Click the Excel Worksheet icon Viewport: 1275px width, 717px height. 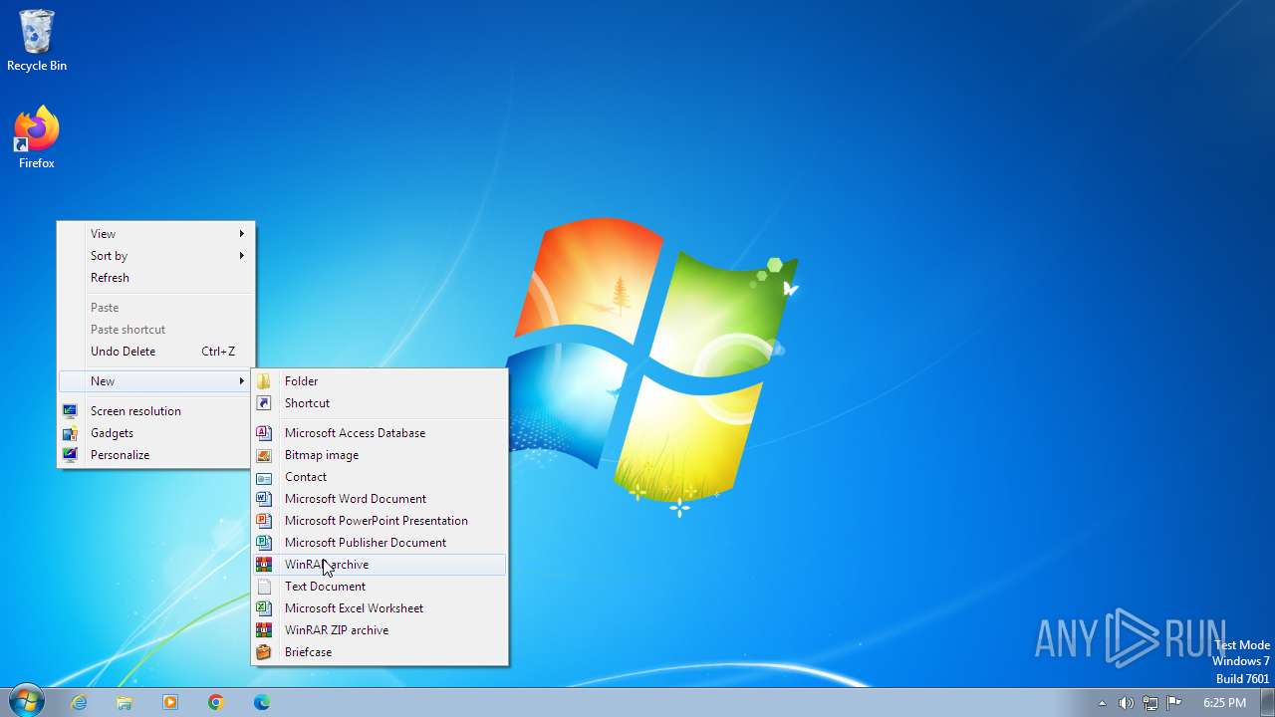[x=264, y=608]
